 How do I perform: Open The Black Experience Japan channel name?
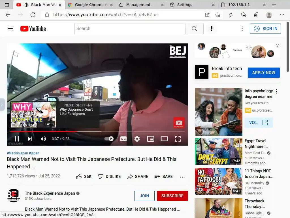click(x=50, y=193)
